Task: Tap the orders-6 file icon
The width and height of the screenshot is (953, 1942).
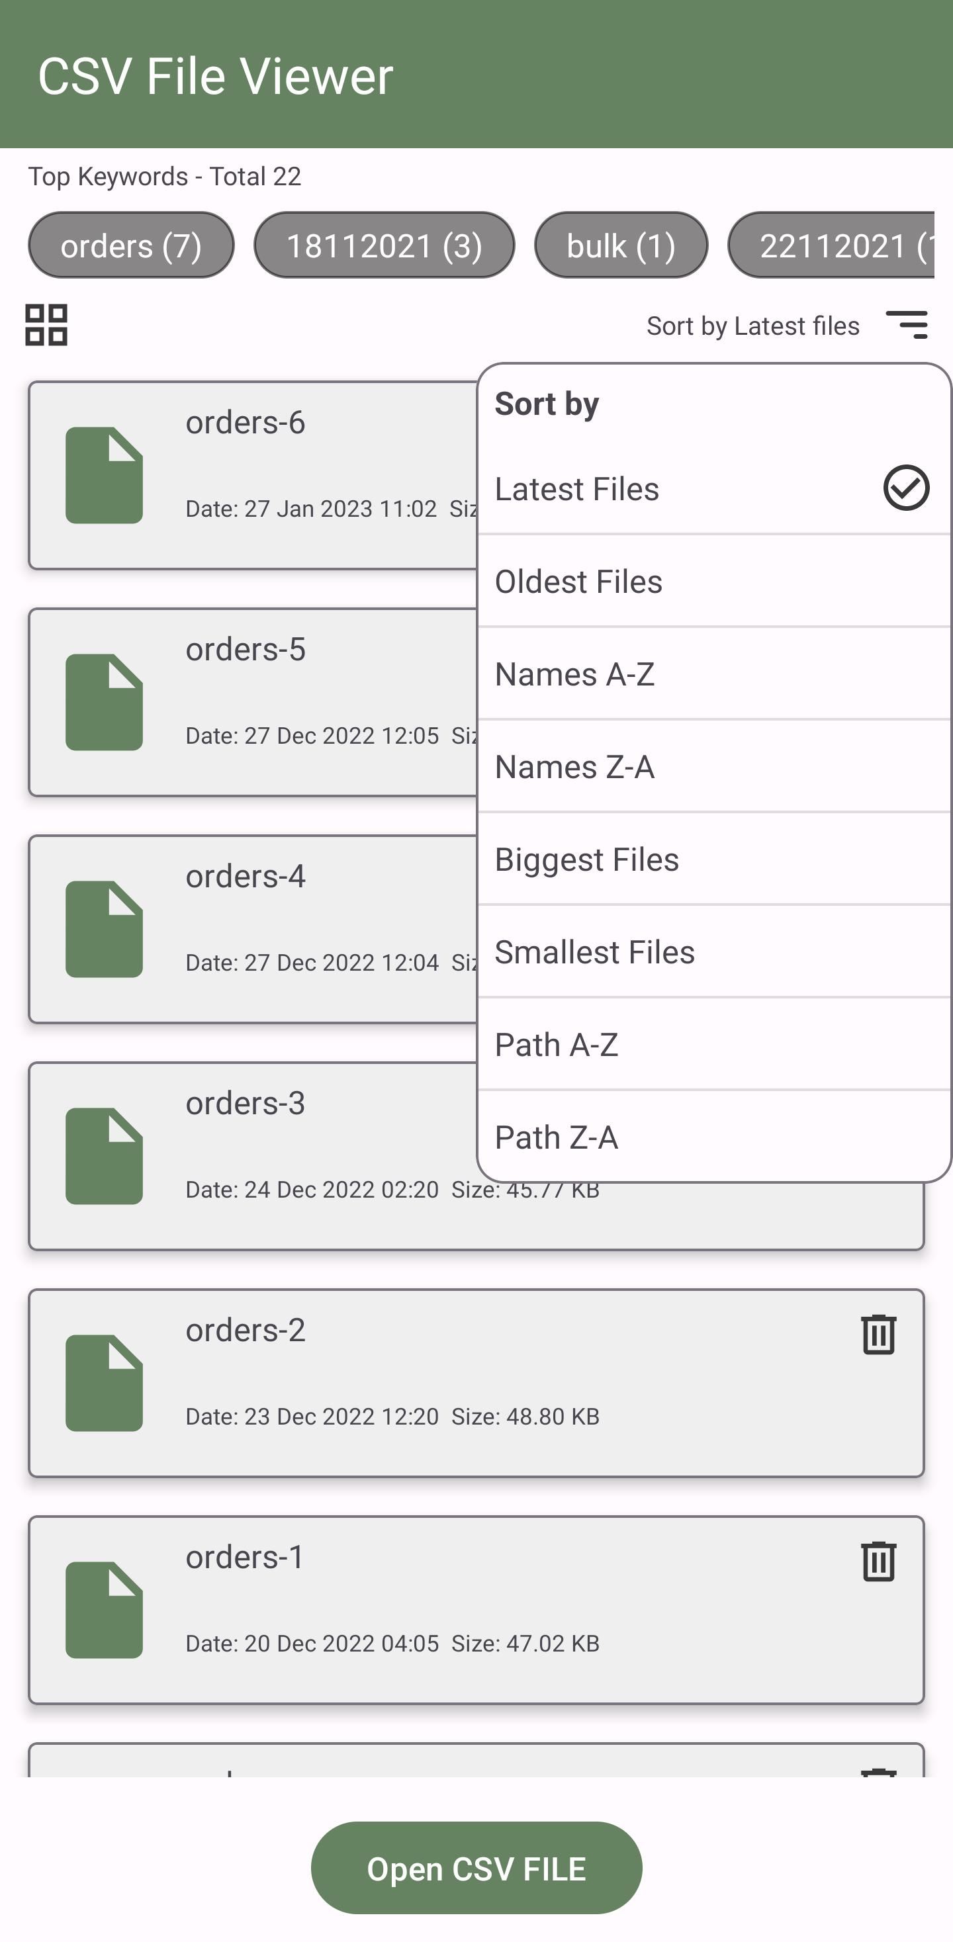Action: point(104,475)
